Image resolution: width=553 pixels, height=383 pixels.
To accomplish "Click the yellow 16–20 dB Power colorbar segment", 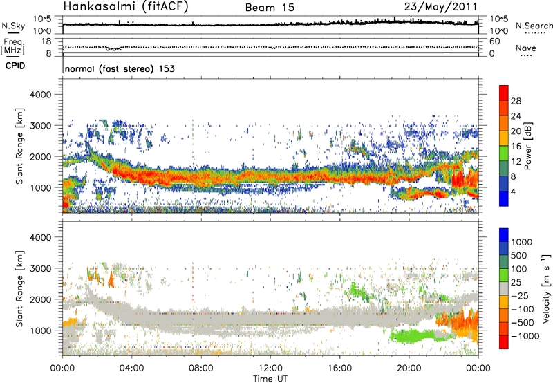I will pyautogui.click(x=504, y=138).
